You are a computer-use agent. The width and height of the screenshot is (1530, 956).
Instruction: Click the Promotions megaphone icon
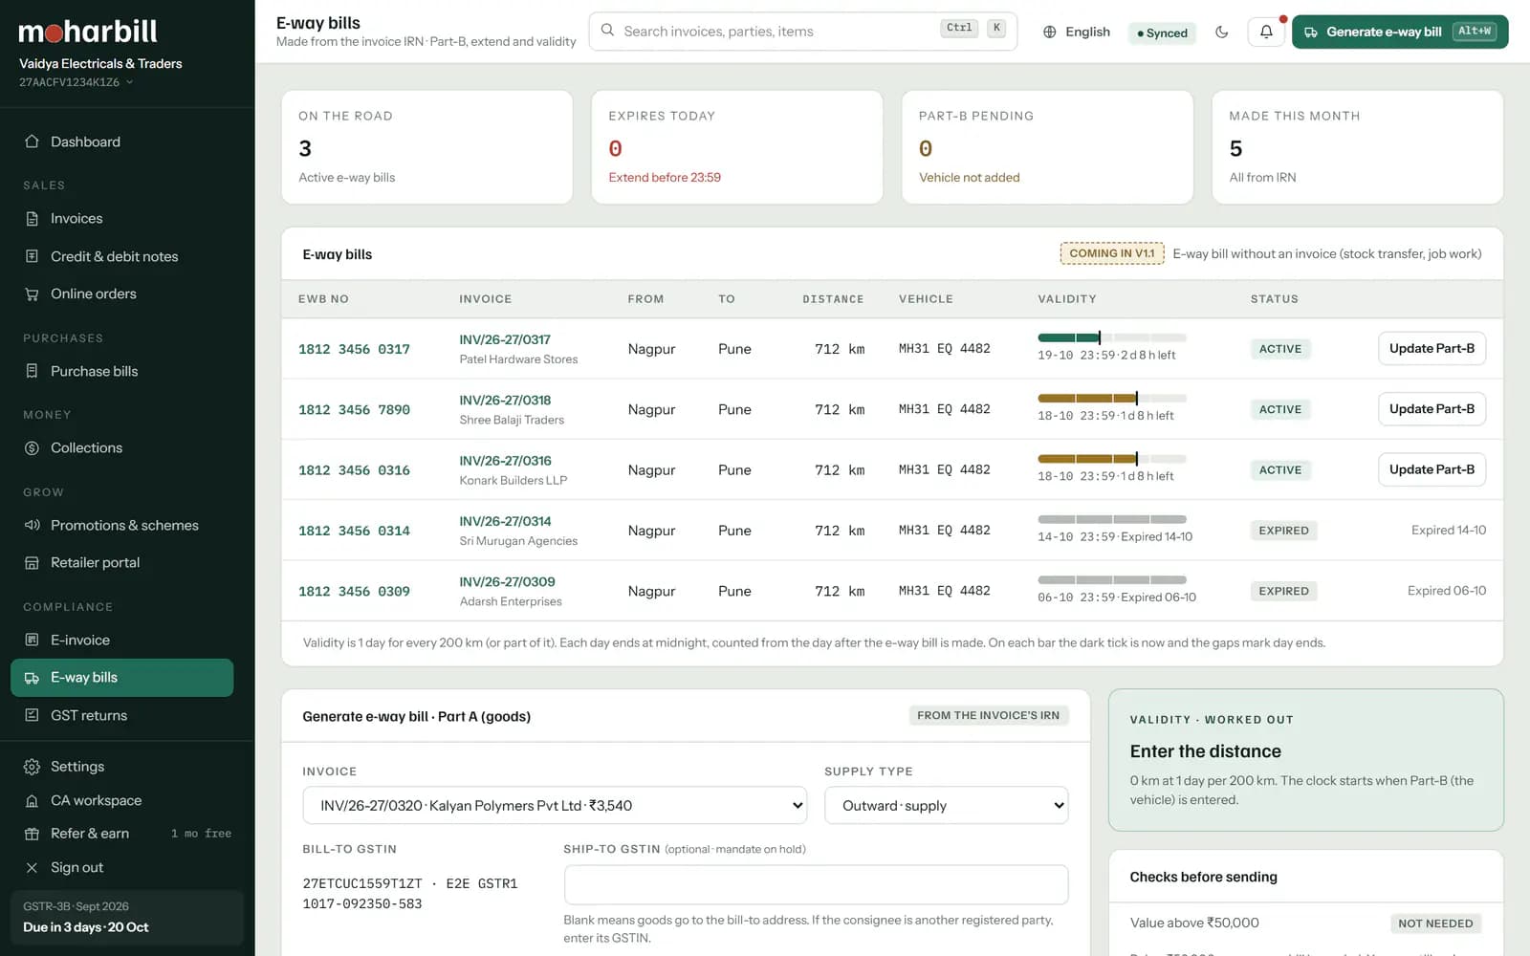click(32, 525)
